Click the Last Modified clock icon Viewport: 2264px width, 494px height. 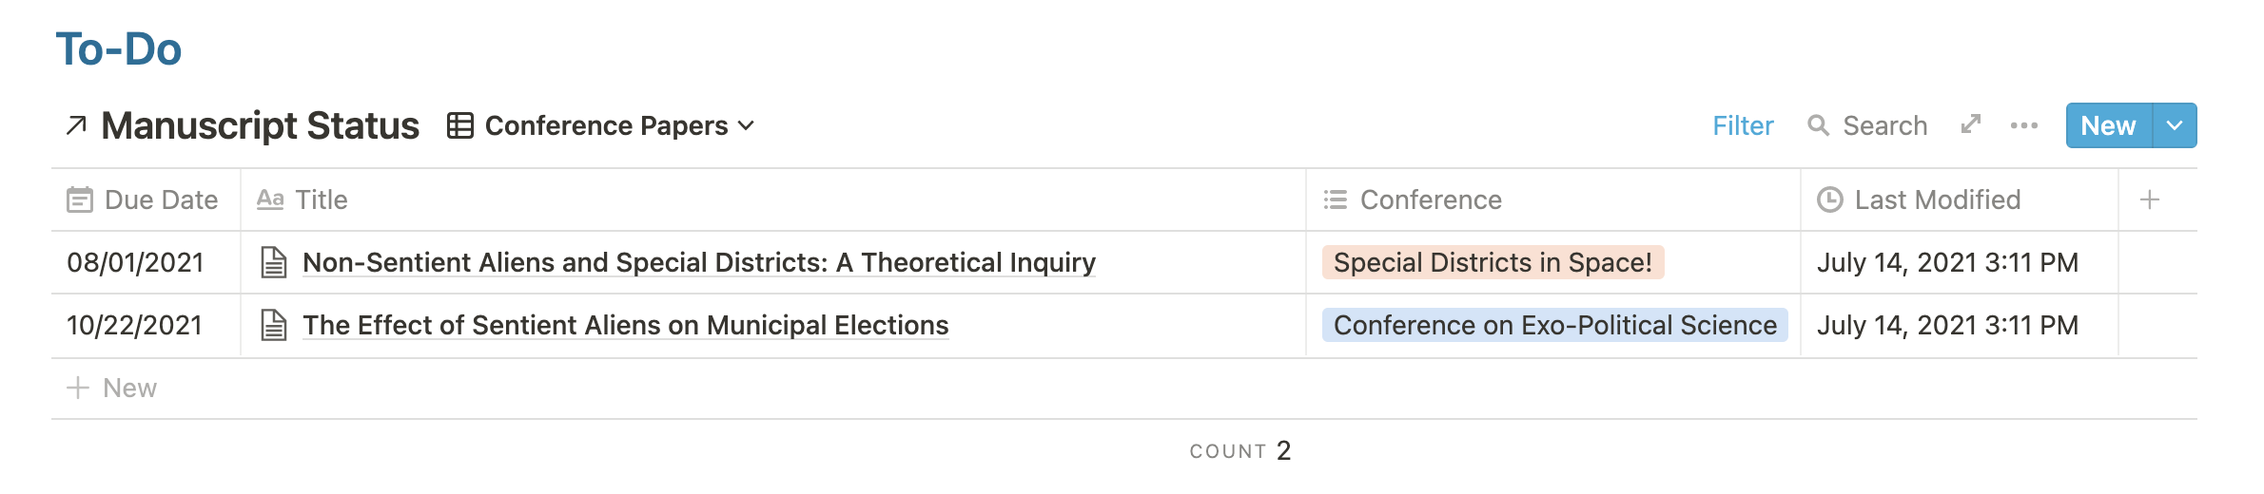pyautogui.click(x=1830, y=199)
